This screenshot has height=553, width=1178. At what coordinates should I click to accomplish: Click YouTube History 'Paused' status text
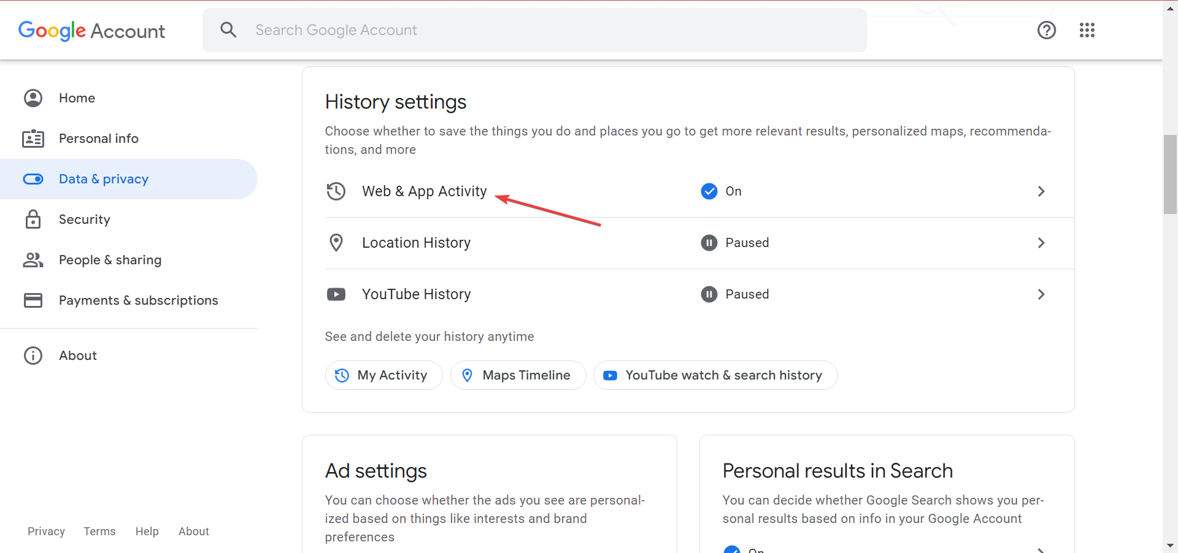point(747,294)
